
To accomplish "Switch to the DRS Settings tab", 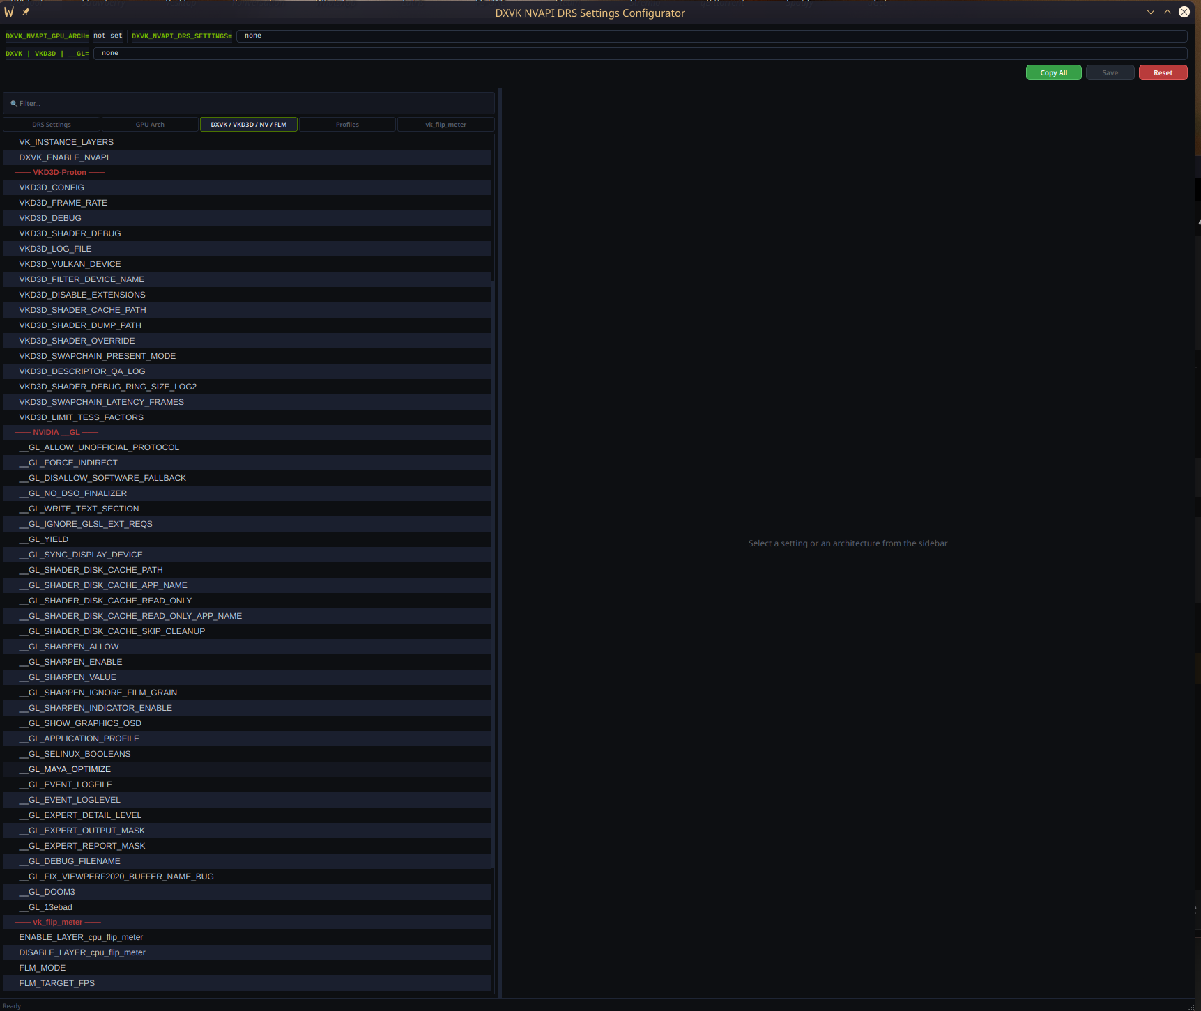I will [x=52, y=125].
